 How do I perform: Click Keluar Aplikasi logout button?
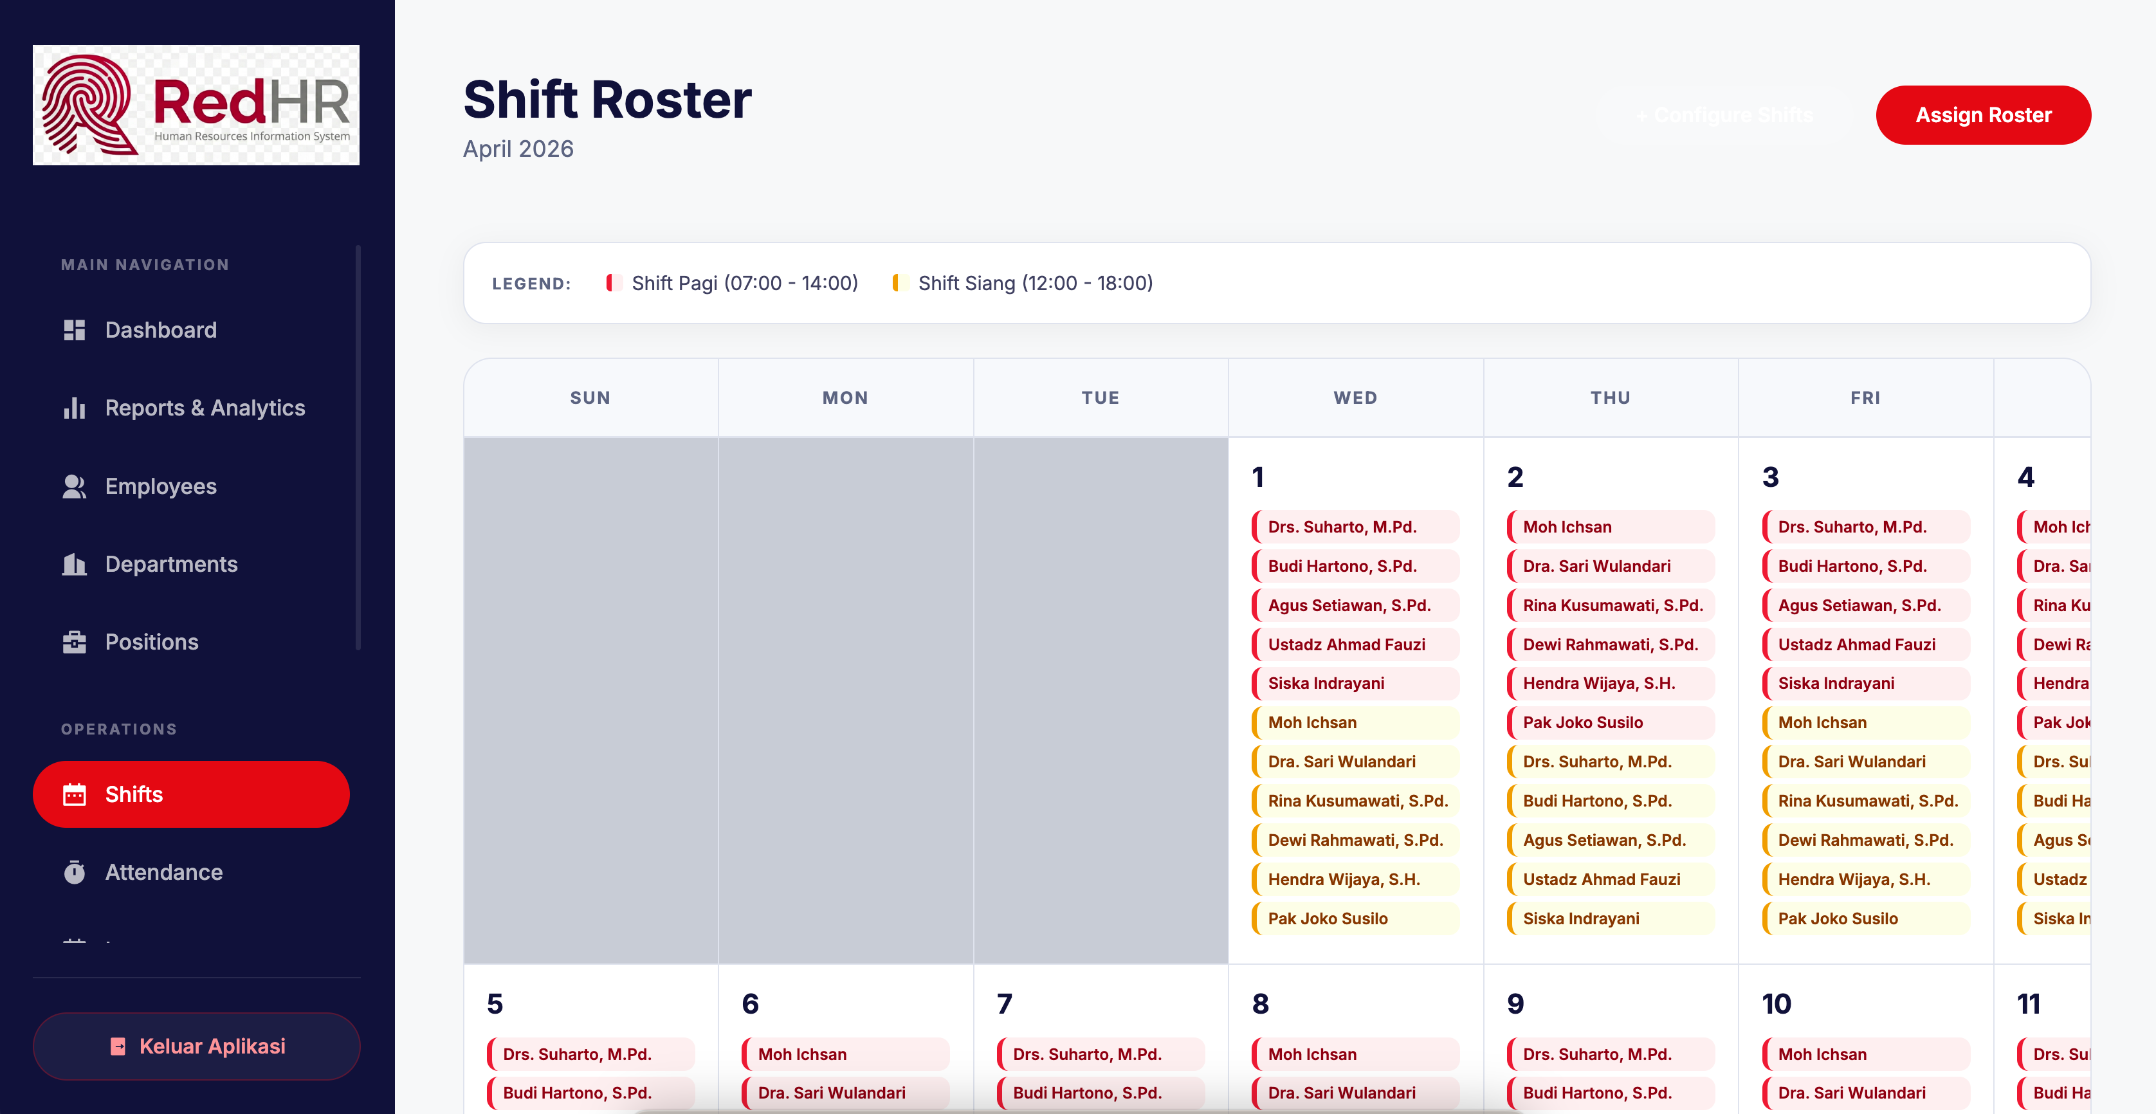tap(197, 1046)
